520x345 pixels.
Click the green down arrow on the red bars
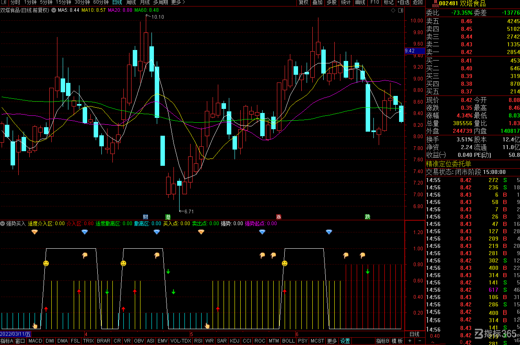[x=368, y=271]
